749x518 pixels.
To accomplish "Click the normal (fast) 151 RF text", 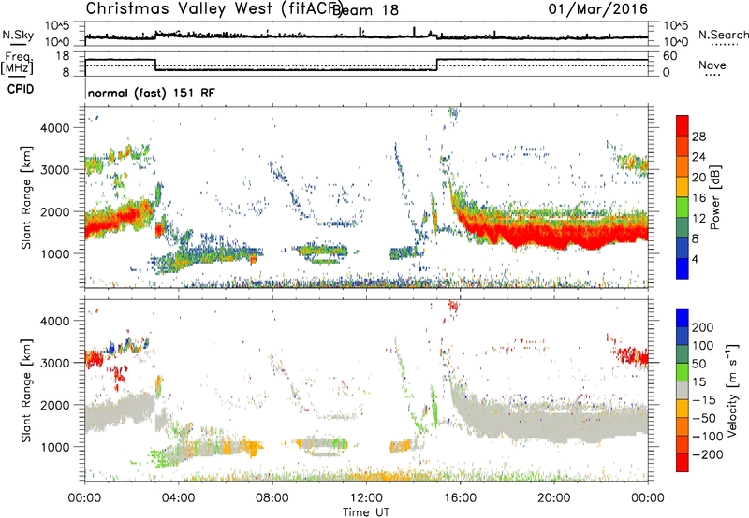I will [152, 93].
